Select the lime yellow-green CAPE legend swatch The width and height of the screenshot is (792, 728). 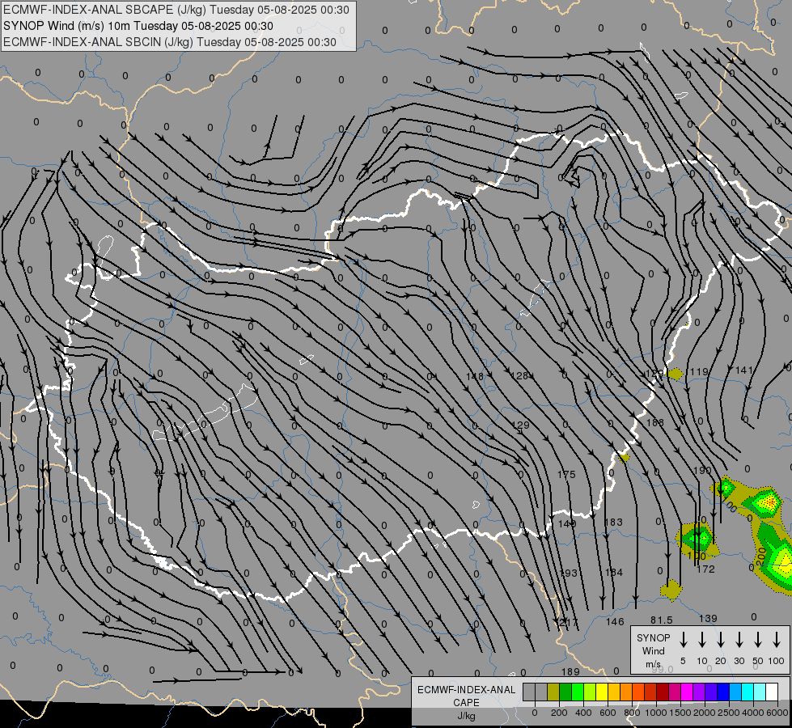click(x=590, y=692)
